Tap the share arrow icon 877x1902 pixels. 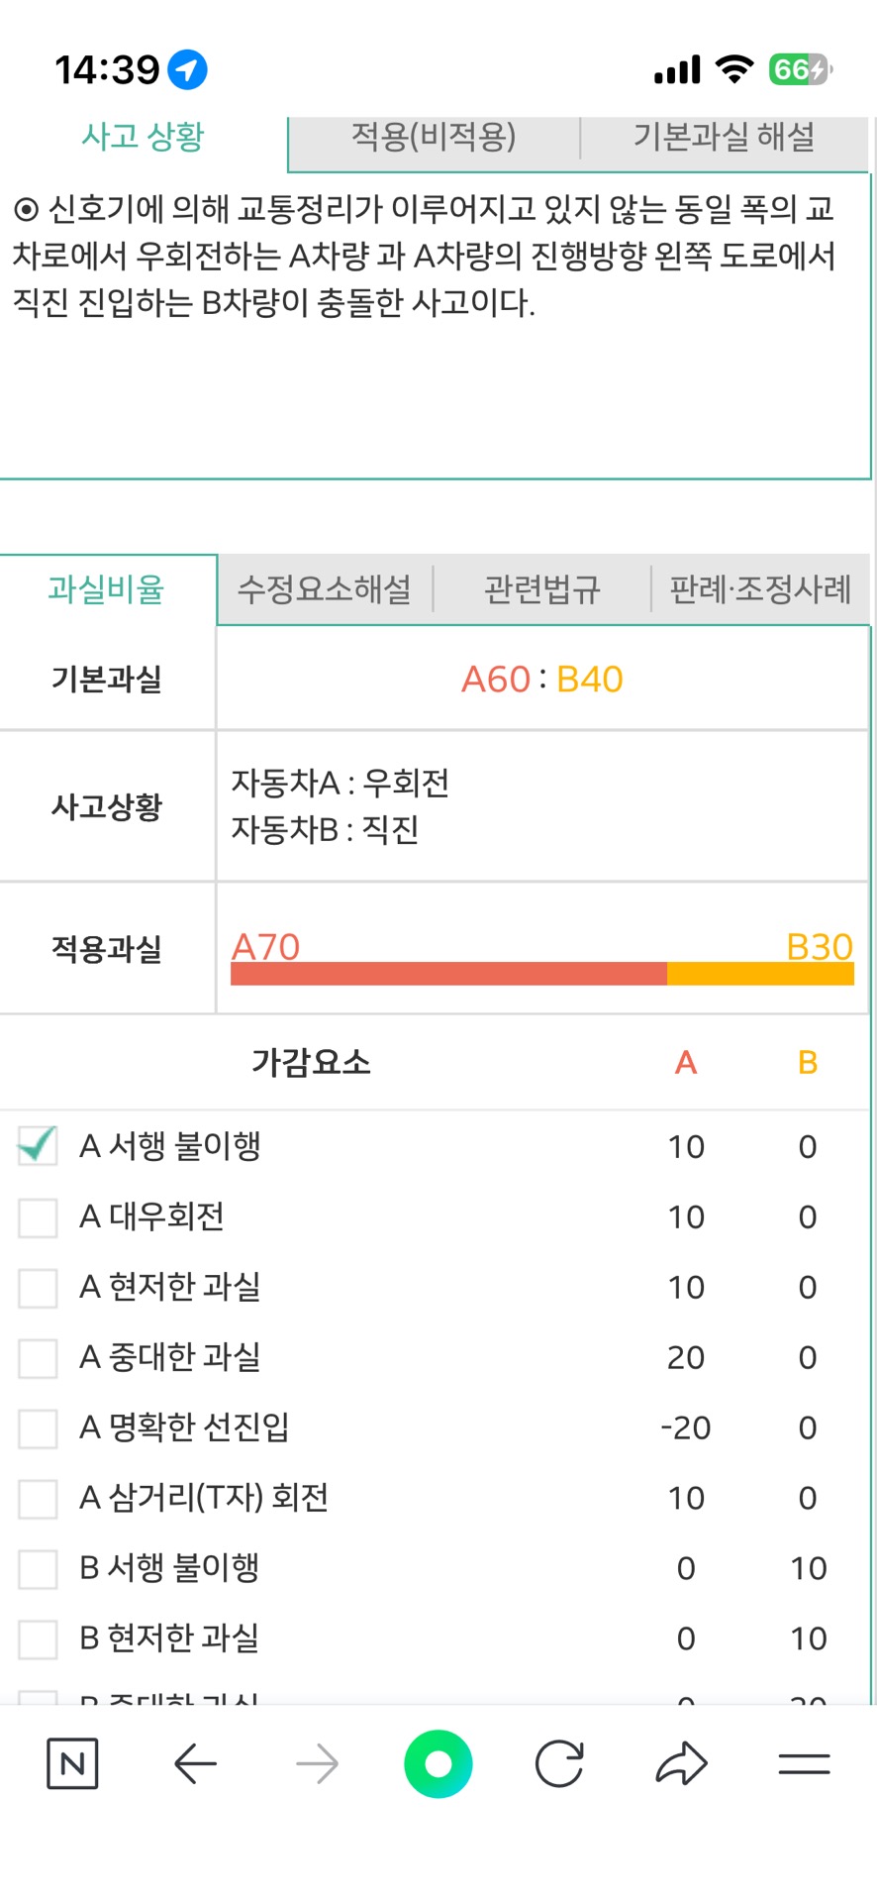coord(681,1763)
